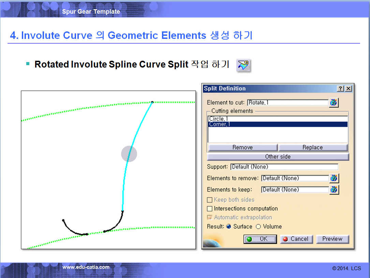Viewport: 370px width, 278px height.
Task: Click the icon next to Element to cut field
Action: coord(334,103)
